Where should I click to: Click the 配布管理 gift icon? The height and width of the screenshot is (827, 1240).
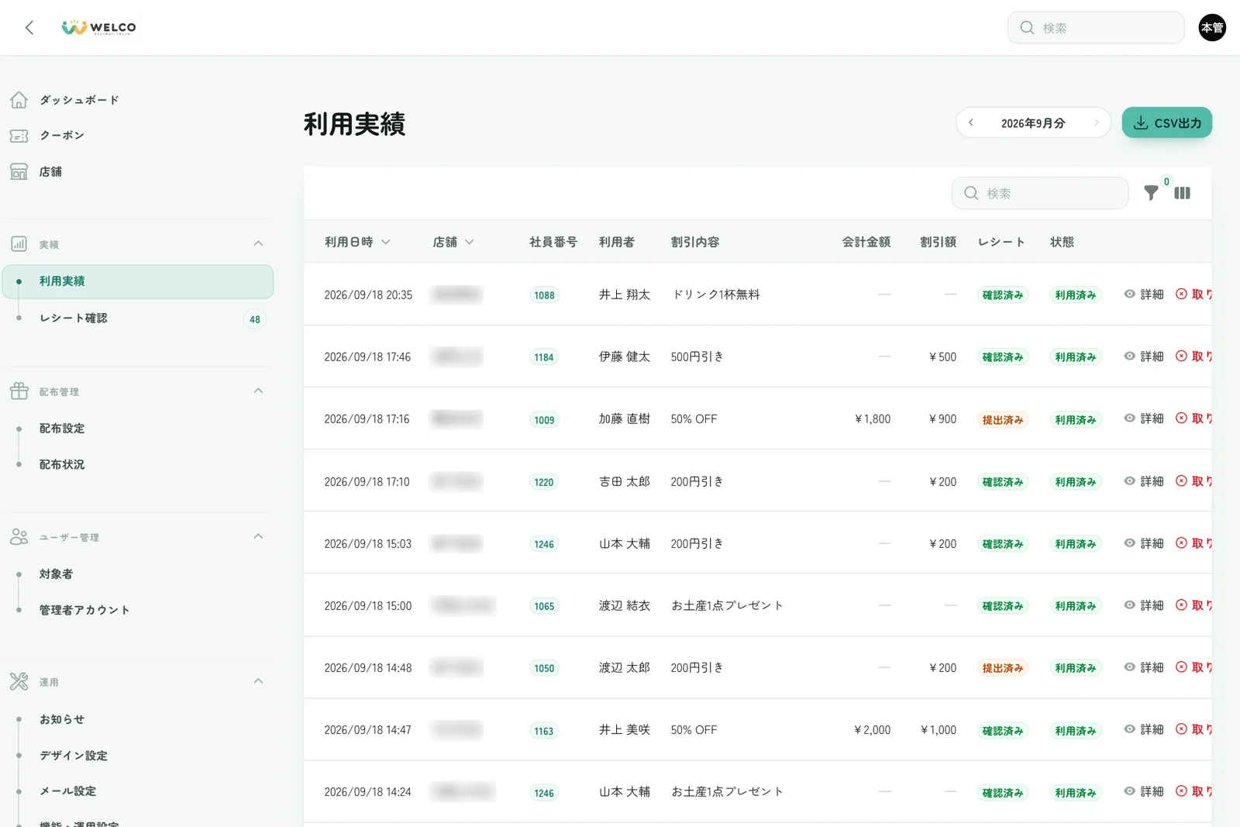click(x=19, y=391)
